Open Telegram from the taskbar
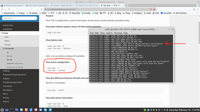Viewport: 200px width, 112px height. [50, 110]
